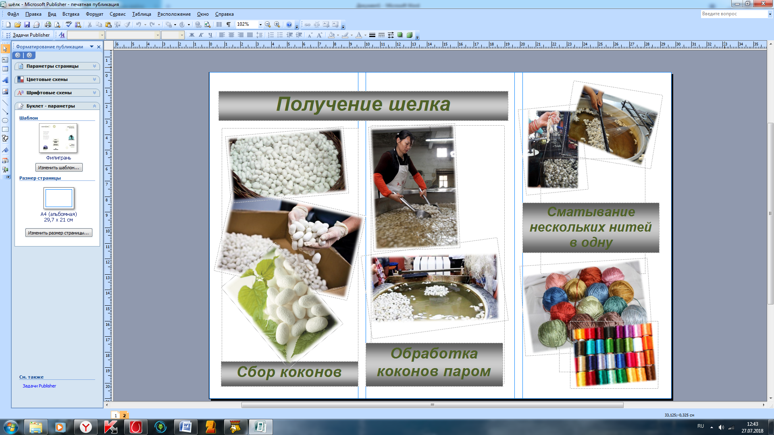Collapse the Буклет - параметры section

click(57, 106)
